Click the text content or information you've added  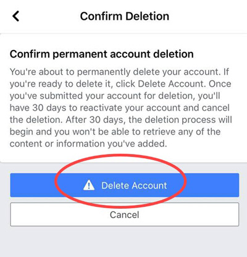(x=88, y=143)
